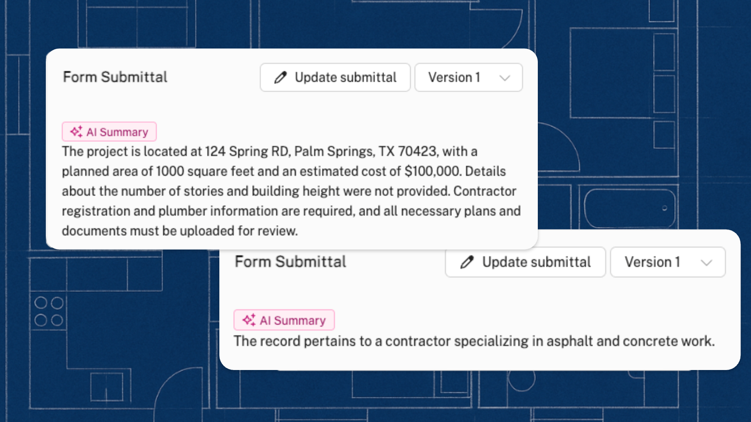Select the AI Summary badge above the asphalt text
The width and height of the screenshot is (751, 422).
284,320
